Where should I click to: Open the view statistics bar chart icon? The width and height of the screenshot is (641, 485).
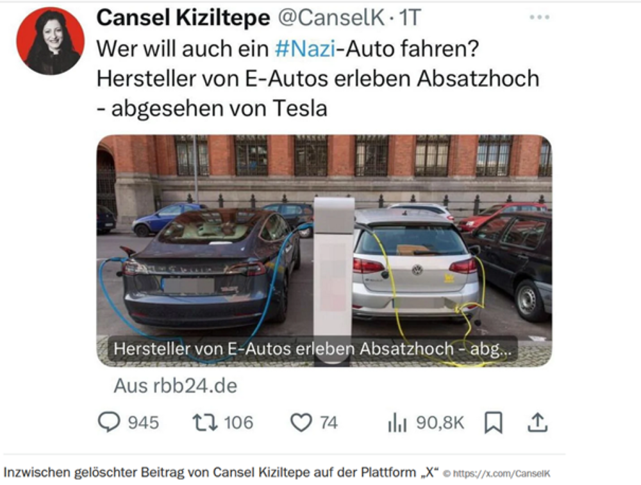[397, 422]
